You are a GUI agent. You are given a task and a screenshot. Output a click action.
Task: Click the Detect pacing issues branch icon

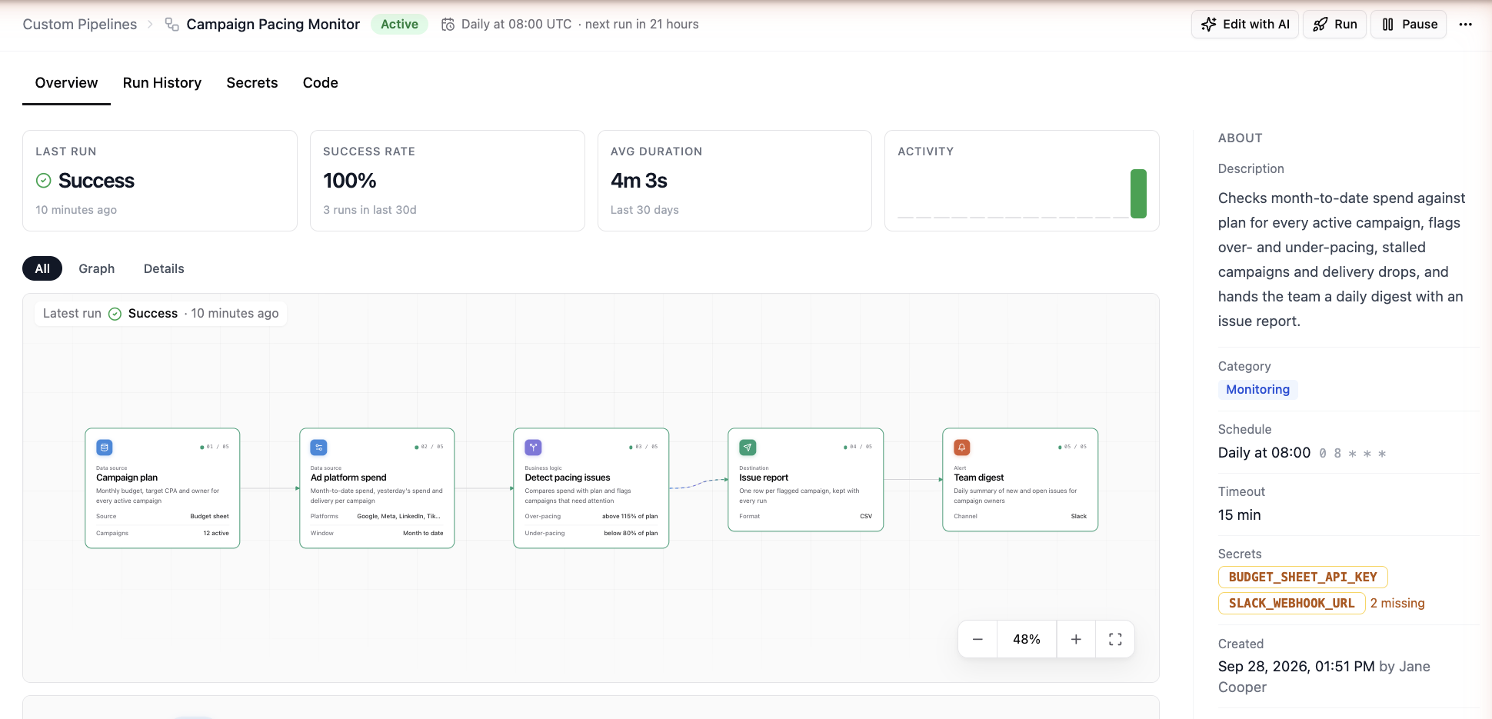[533, 448]
